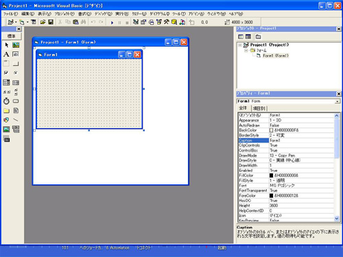The height and width of the screenshot is (257, 343).
Task: Select the CheckBox control tool
Action: point(6,73)
